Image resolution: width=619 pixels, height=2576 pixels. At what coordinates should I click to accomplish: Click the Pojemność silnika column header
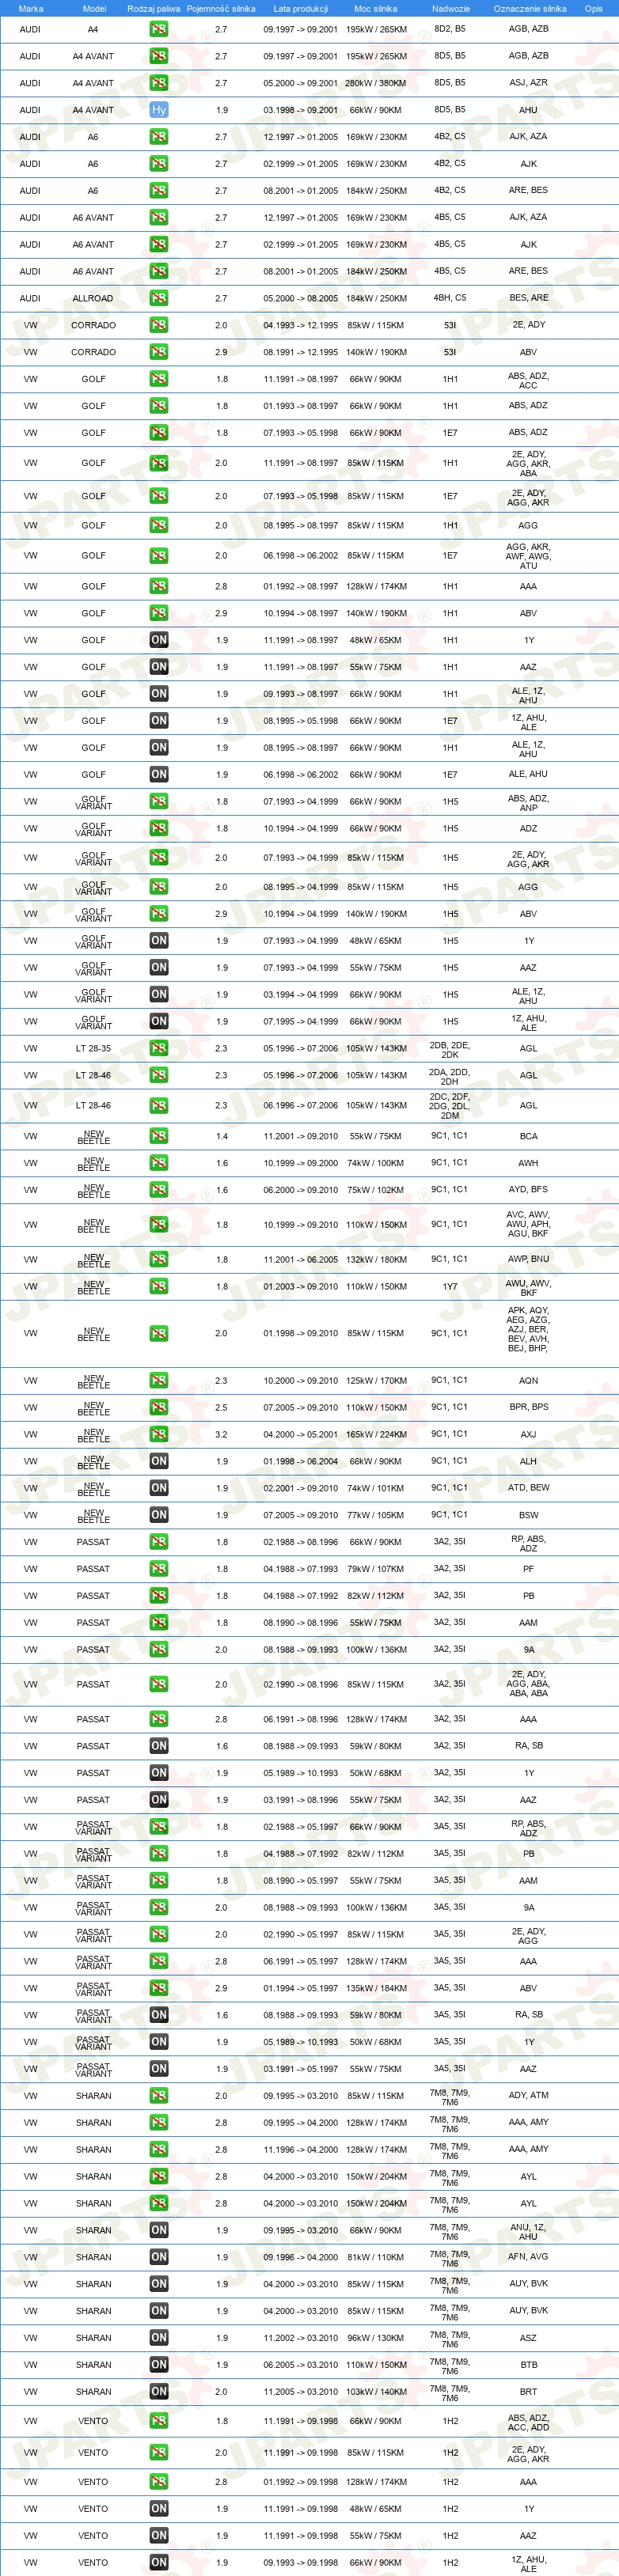[221, 8]
